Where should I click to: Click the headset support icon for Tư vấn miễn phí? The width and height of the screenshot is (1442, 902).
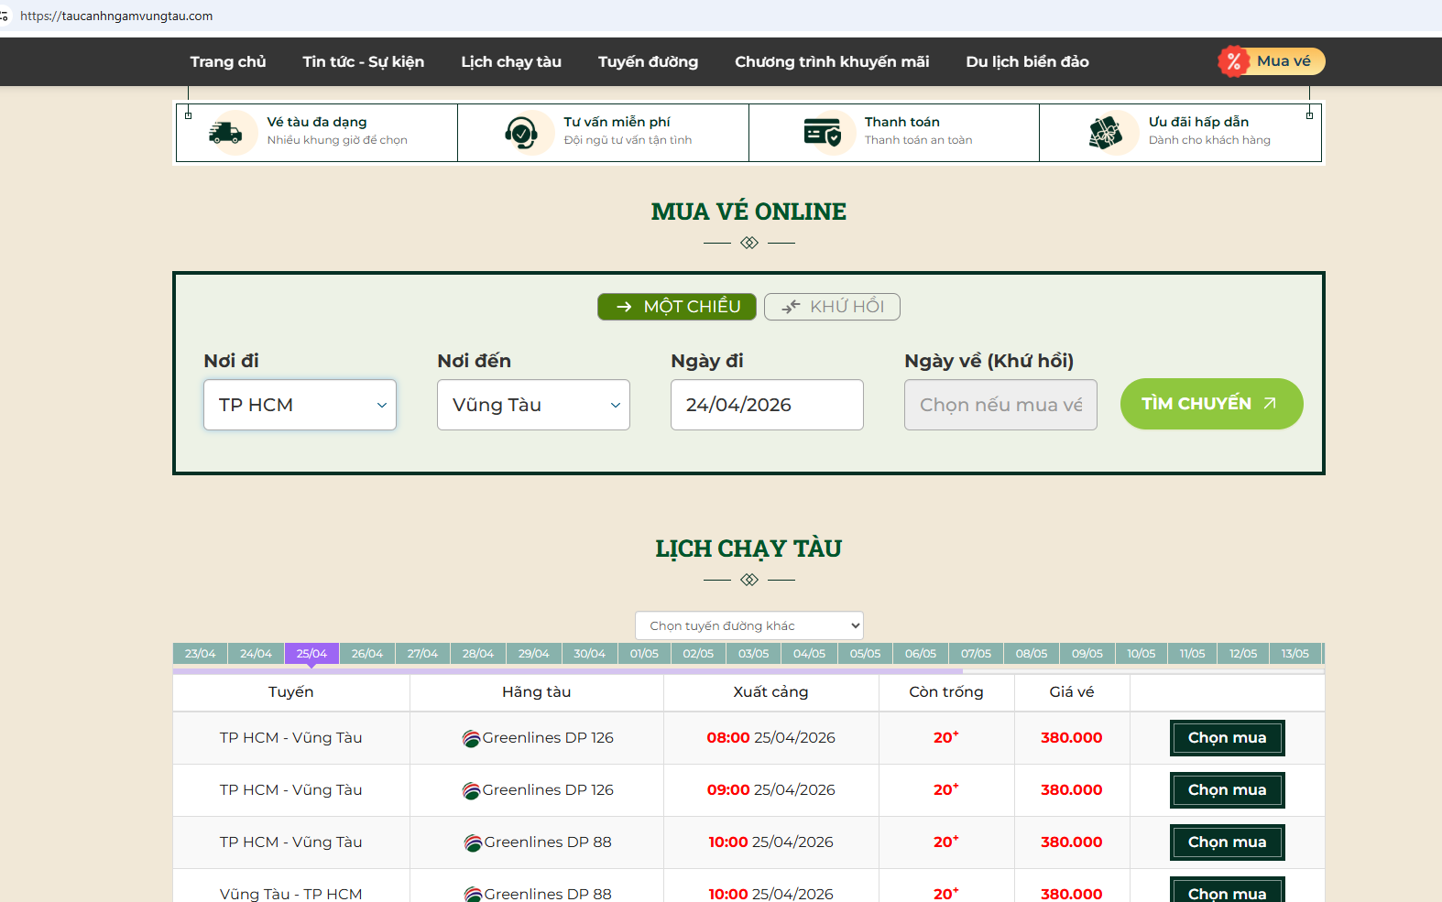pyautogui.click(x=521, y=133)
